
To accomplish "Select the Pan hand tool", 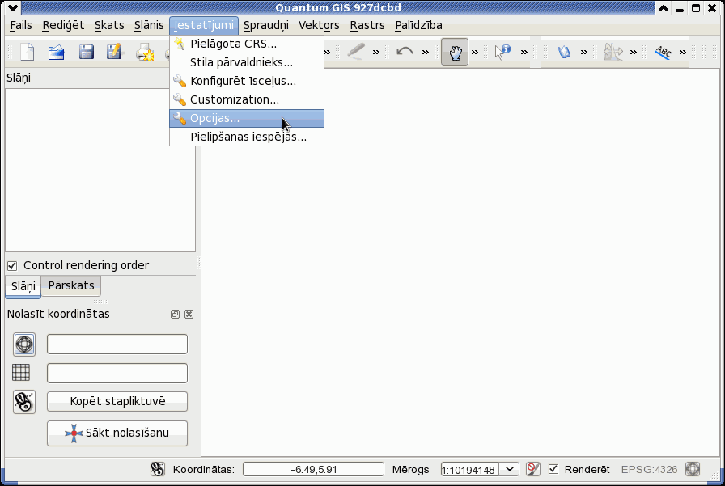I will [x=455, y=52].
